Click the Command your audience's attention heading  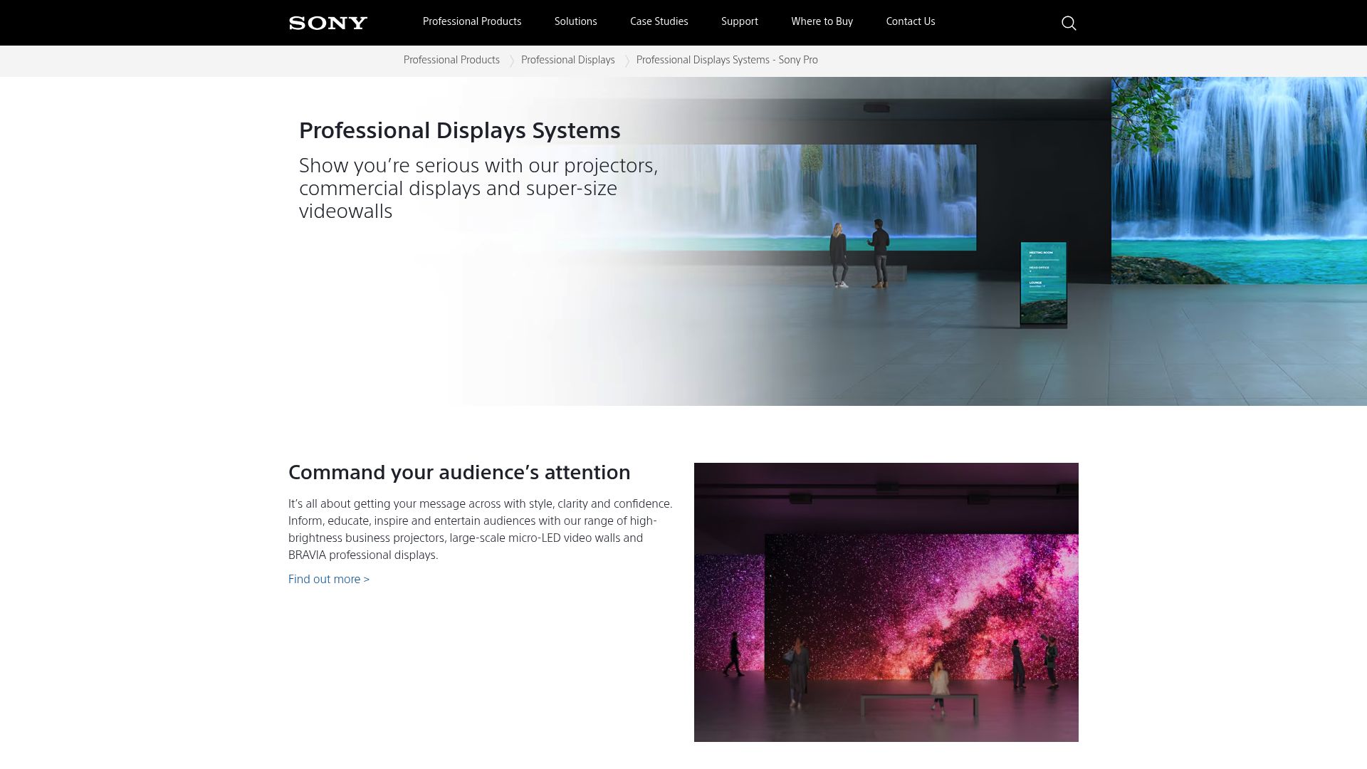pos(459,472)
